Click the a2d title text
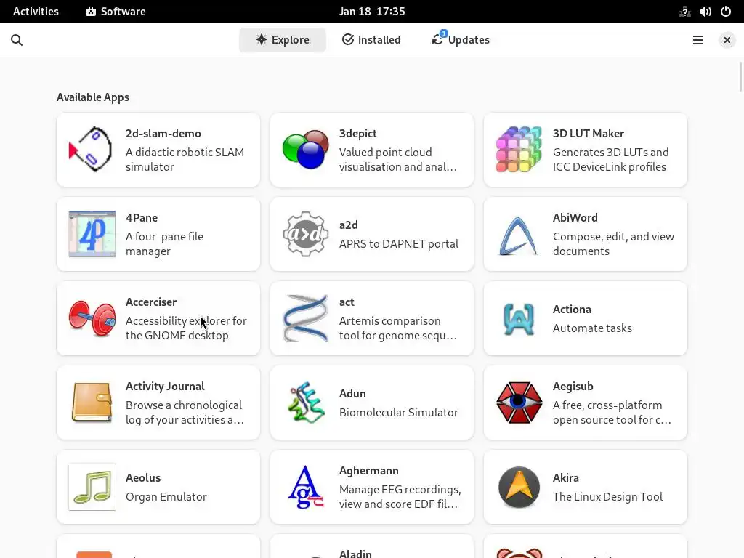This screenshot has height=558, width=744. coord(348,225)
